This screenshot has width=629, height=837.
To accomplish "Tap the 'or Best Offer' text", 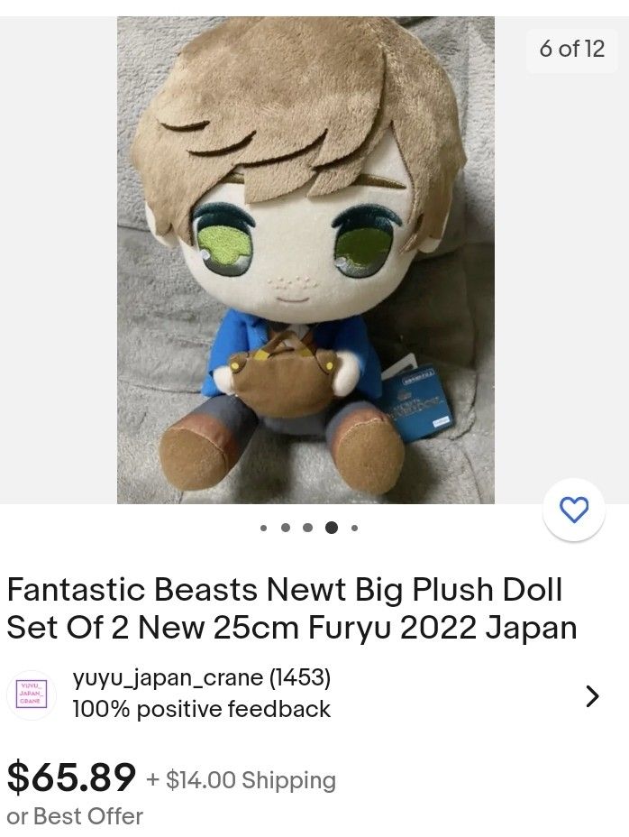I will [75, 817].
